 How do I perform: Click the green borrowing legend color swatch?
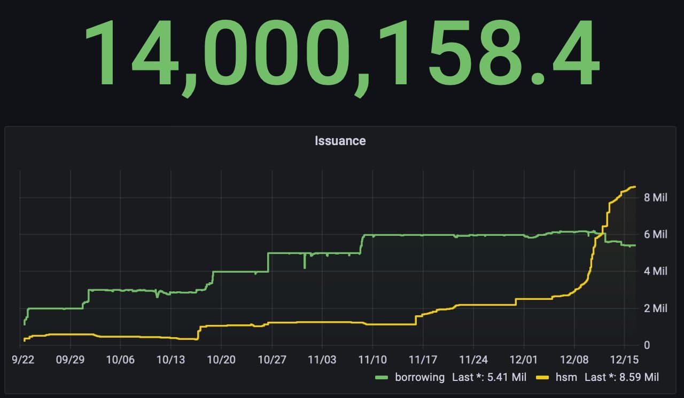(x=382, y=378)
